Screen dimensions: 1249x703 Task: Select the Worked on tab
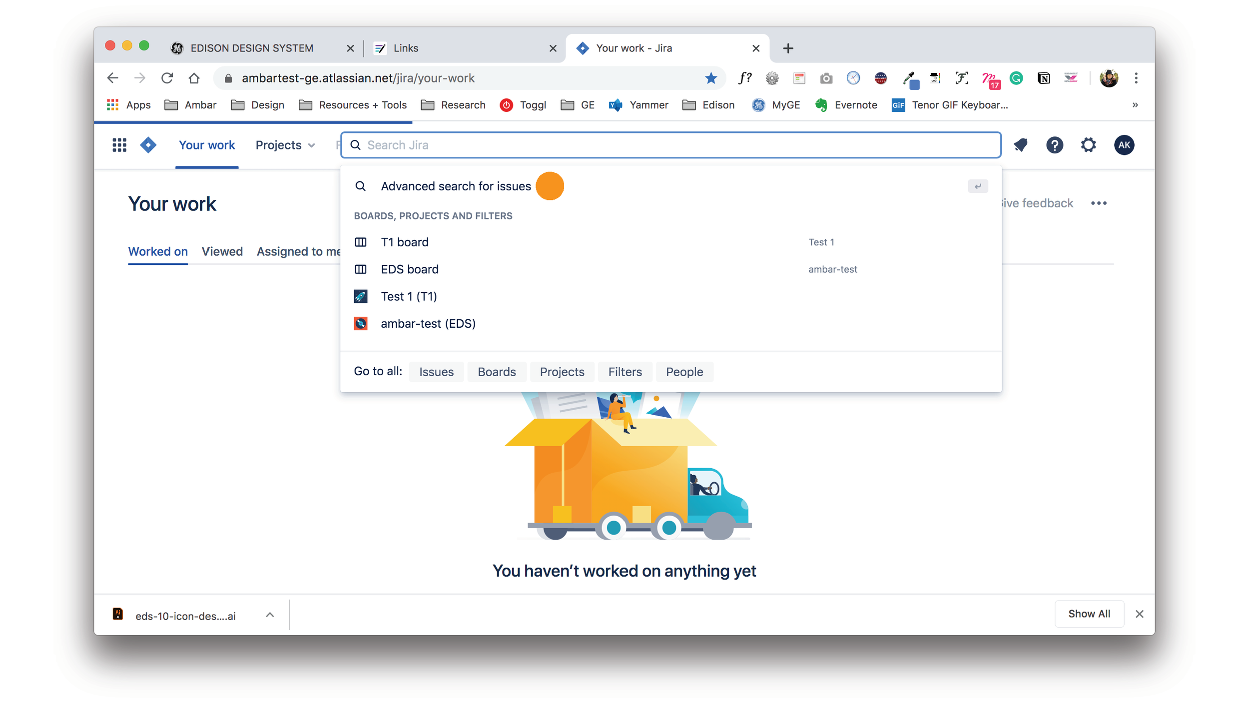158,251
